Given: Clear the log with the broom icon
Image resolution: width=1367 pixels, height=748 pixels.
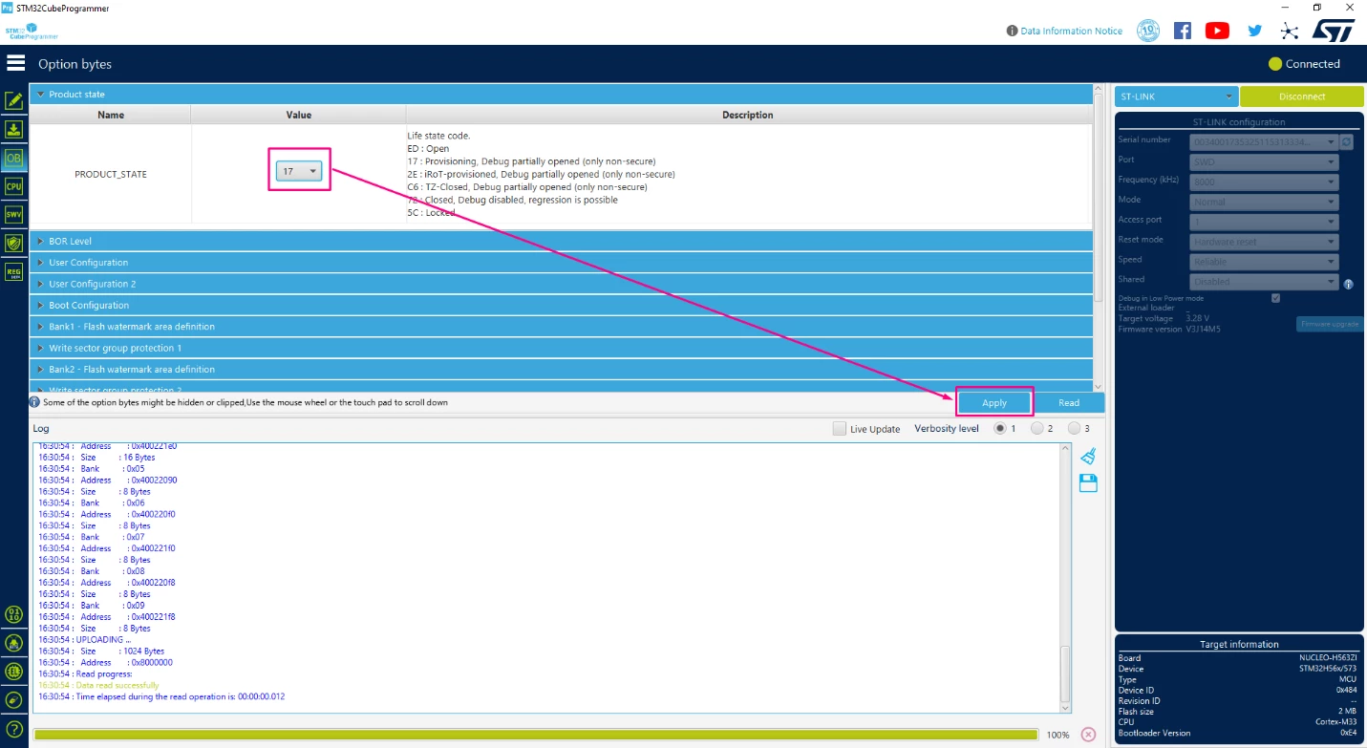Looking at the screenshot, I should click(x=1088, y=457).
